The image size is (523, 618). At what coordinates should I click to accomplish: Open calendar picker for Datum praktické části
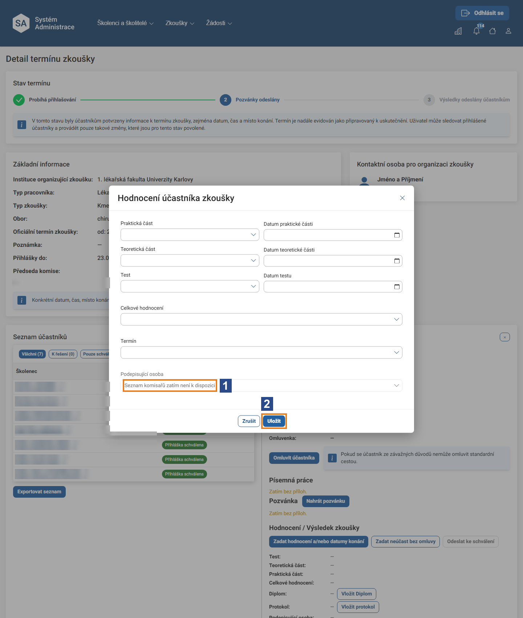[397, 235]
